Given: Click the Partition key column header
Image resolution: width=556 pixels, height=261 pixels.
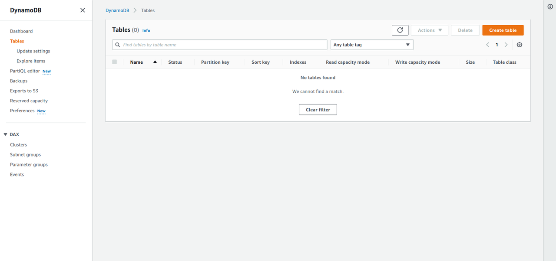Looking at the screenshot, I should click(215, 62).
